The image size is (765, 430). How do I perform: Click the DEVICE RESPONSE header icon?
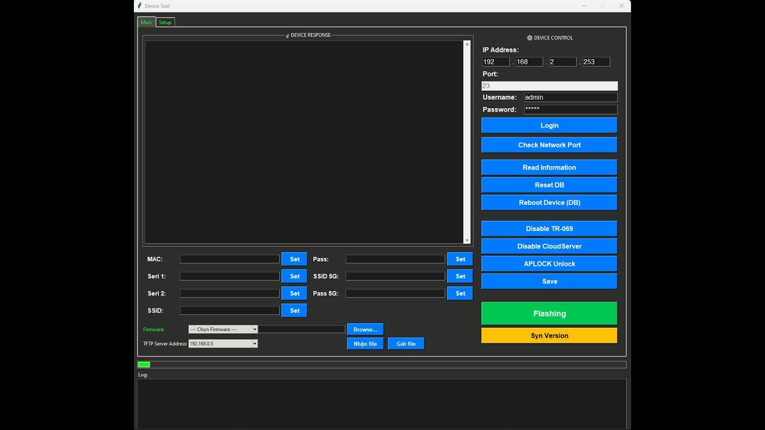coord(287,36)
